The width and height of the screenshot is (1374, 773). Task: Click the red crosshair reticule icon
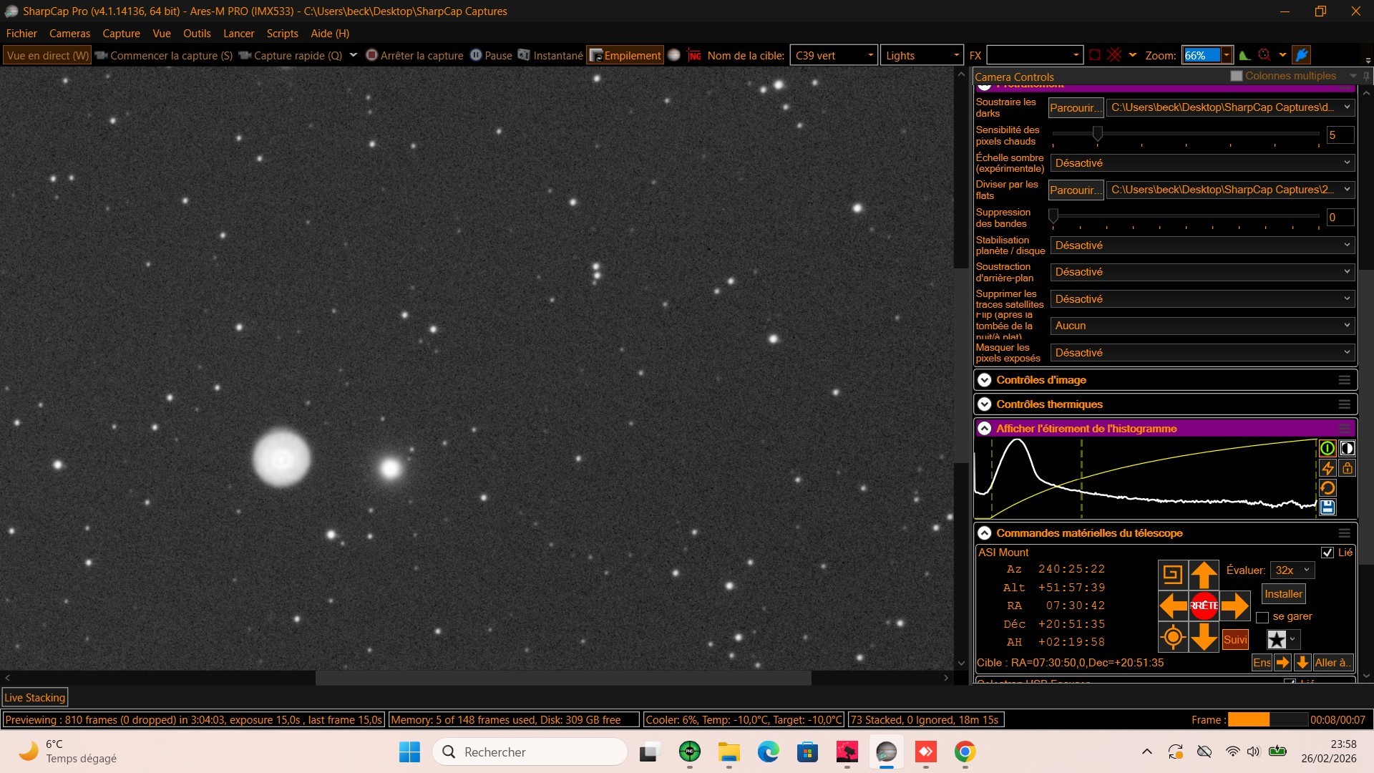(x=1114, y=55)
